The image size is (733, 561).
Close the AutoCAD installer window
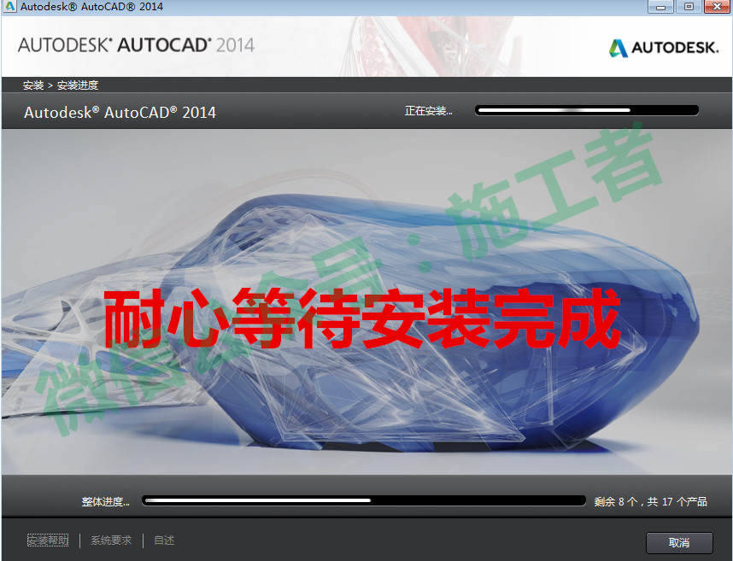click(717, 7)
